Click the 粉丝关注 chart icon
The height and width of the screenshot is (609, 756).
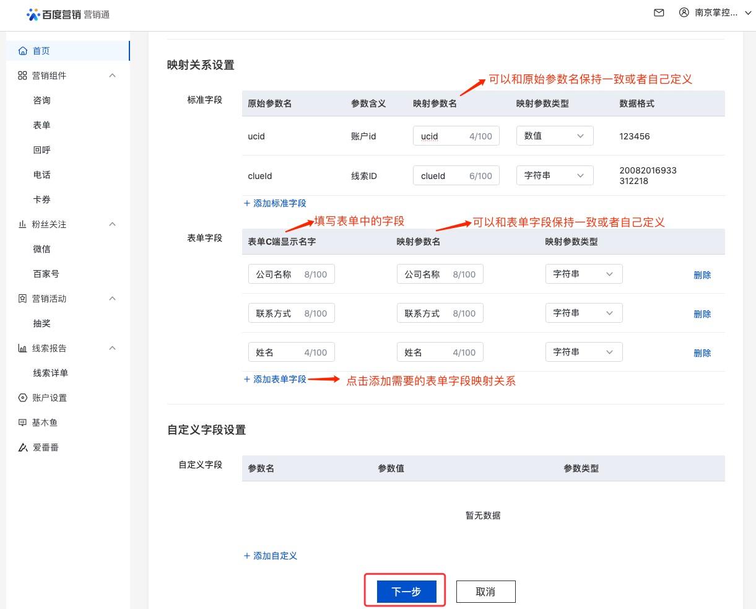(22, 224)
